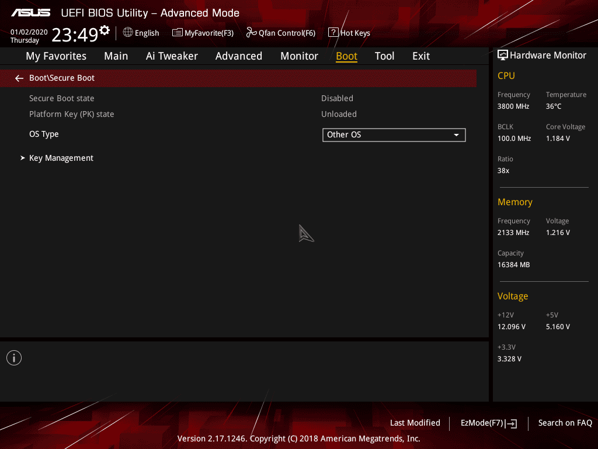Switch to the Main tab
The width and height of the screenshot is (598, 449).
(x=116, y=56)
